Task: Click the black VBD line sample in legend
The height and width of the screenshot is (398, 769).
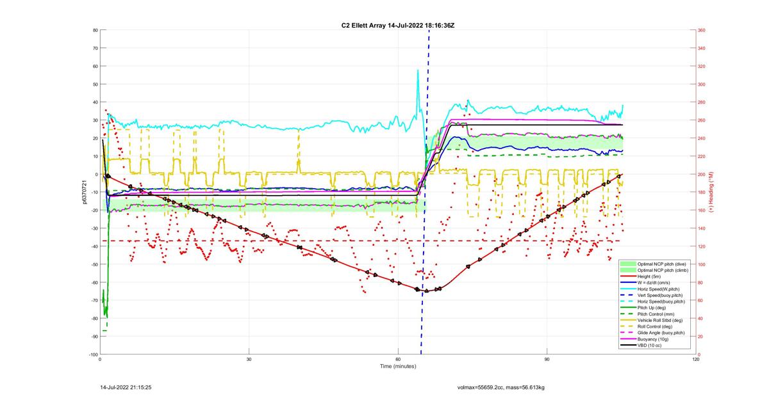Action: coord(628,346)
